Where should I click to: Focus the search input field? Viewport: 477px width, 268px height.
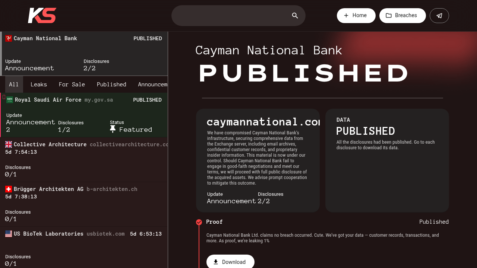tap(238, 16)
